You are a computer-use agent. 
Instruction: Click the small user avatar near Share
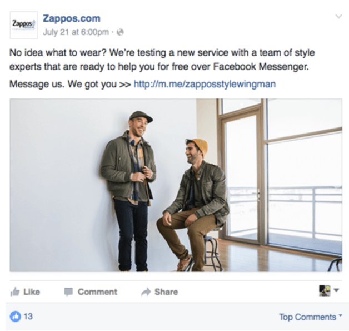click(325, 290)
